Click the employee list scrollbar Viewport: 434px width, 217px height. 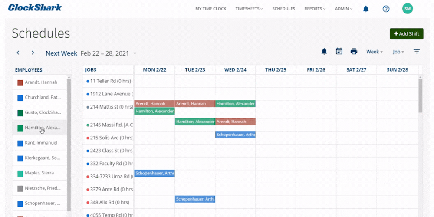pyautogui.click(x=69, y=145)
